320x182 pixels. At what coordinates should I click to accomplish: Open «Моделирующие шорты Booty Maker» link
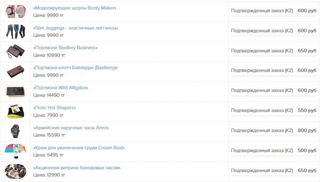pyautogui.click(x=75, y=8)
